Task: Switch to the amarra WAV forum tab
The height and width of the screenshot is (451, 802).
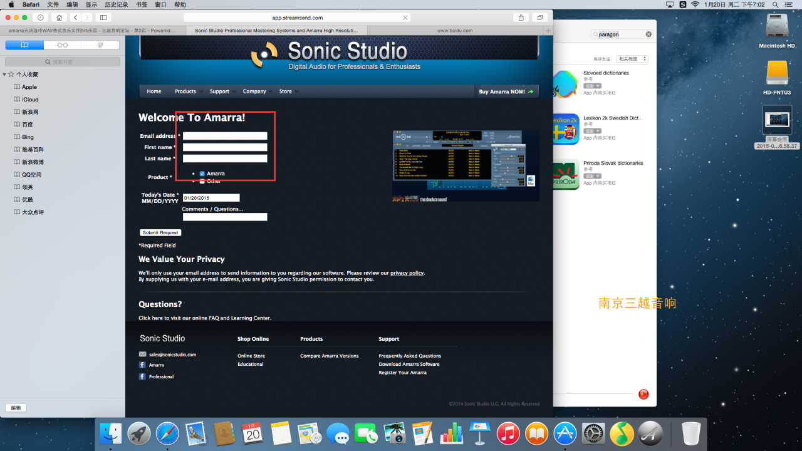Action: tap(92, 30)
